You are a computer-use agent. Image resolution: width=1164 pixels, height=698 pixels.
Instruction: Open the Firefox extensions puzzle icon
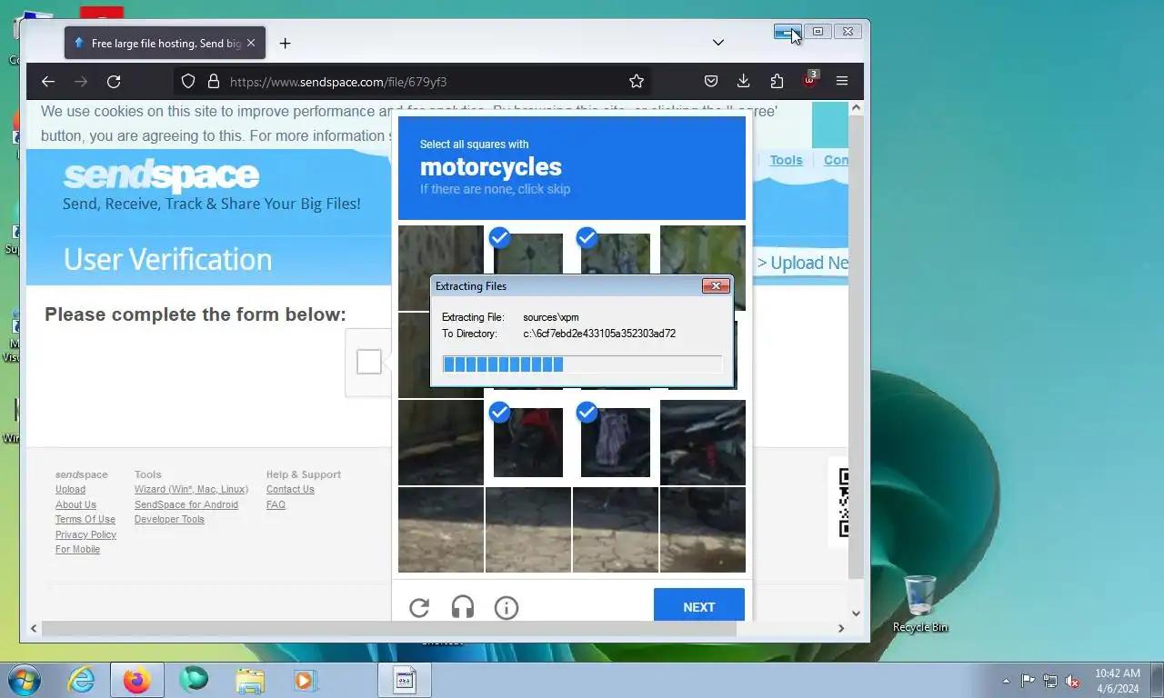click(777, 82)
